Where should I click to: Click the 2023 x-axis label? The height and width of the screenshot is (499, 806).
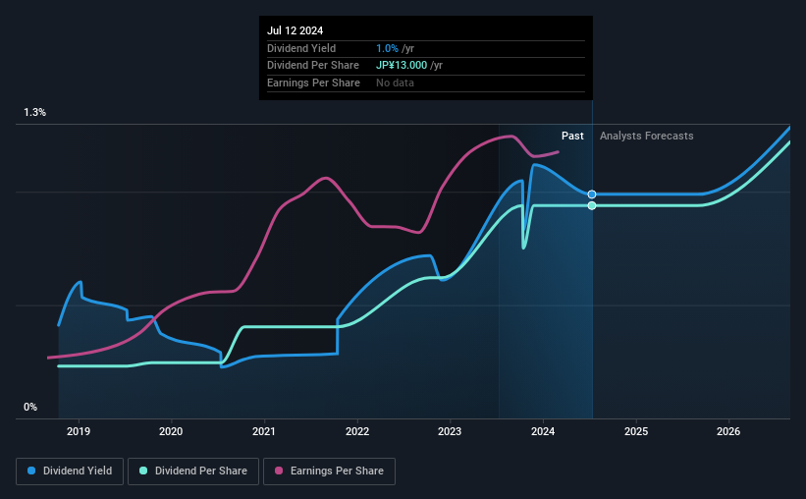click(x=450, y=431)
